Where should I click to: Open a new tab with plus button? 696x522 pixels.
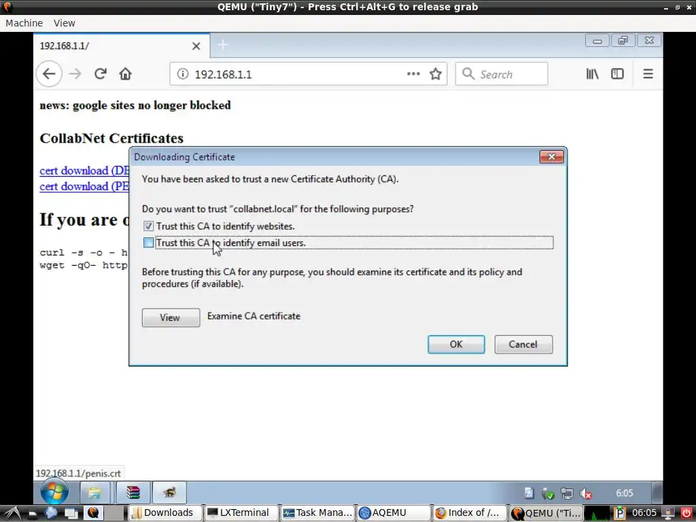pos(223,45)
